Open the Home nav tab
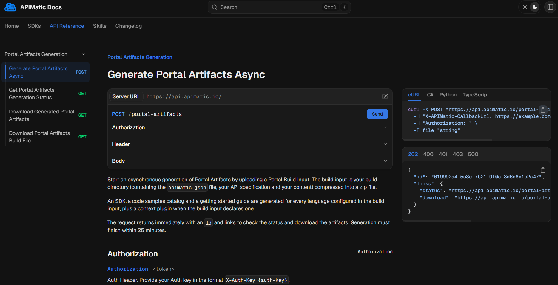 pyautogui.click(x=12, y=26)
